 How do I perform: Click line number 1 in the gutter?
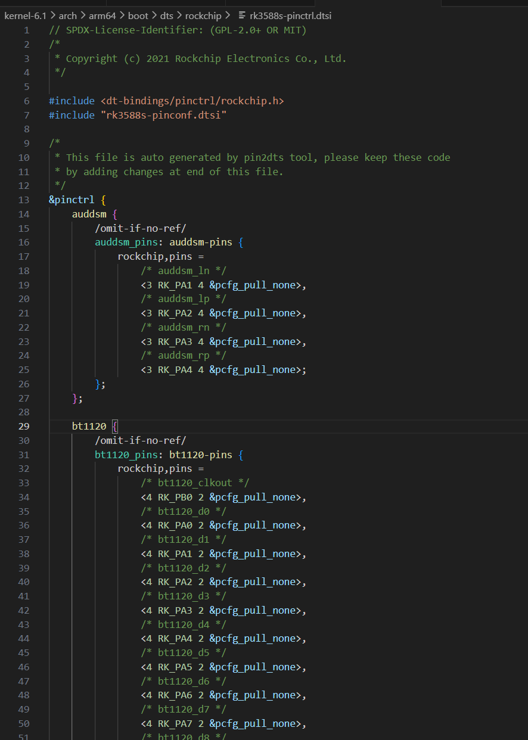[x=26, y=30]
